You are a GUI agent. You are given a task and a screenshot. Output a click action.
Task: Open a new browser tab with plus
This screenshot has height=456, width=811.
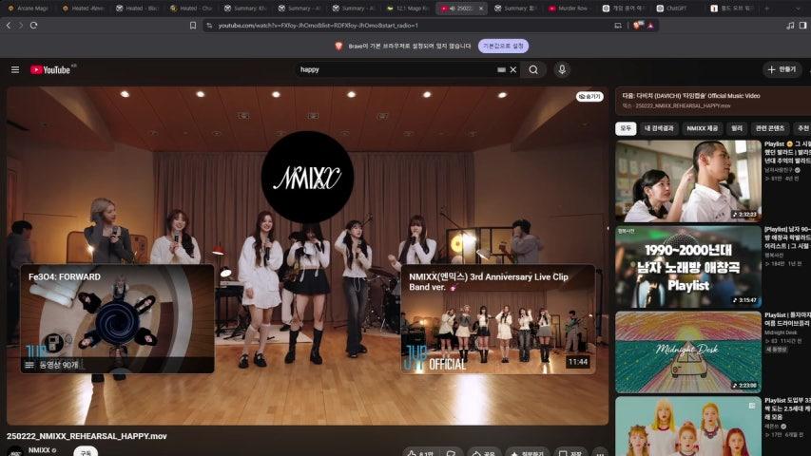click(766, 9)
